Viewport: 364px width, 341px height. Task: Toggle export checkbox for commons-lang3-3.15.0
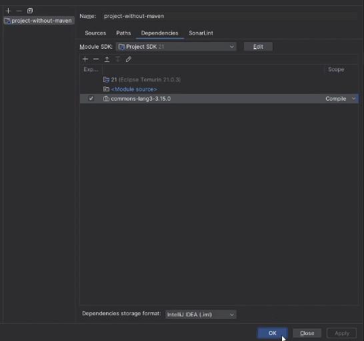[x=91, y=99]
